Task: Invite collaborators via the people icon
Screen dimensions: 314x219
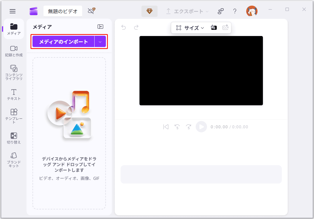Action: click(x=221, y=11)
